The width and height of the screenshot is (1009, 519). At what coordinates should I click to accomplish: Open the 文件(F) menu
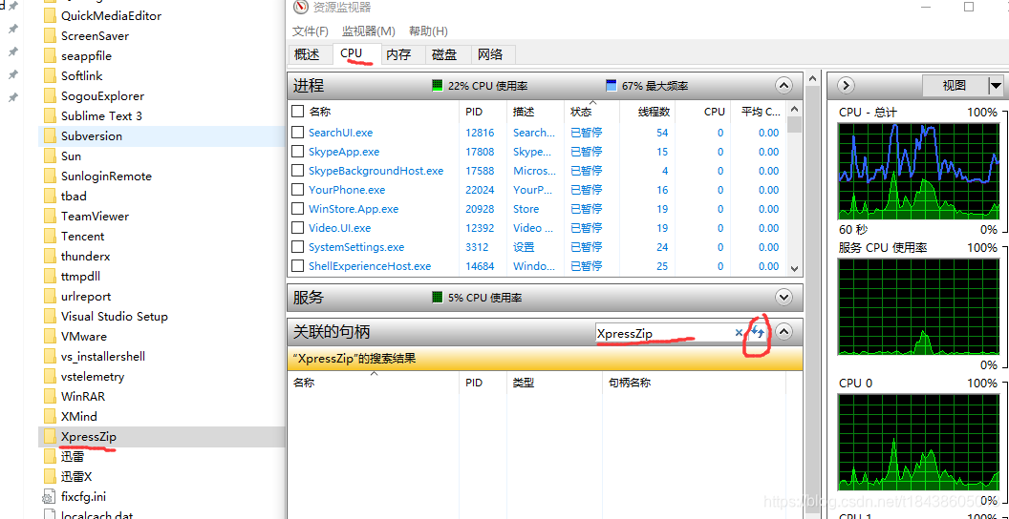tap(311, 31)
